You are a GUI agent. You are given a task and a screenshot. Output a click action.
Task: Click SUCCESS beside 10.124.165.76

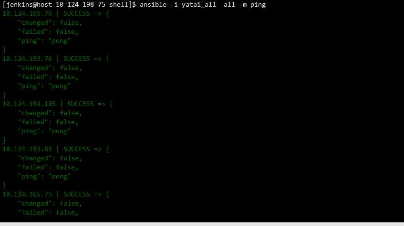pyautogui.click(x=77, y=14)
